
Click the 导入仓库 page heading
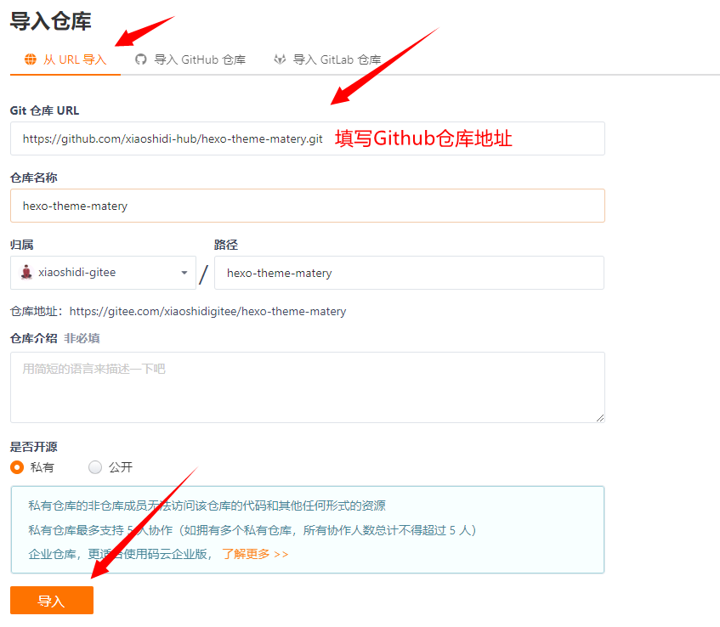50,21
